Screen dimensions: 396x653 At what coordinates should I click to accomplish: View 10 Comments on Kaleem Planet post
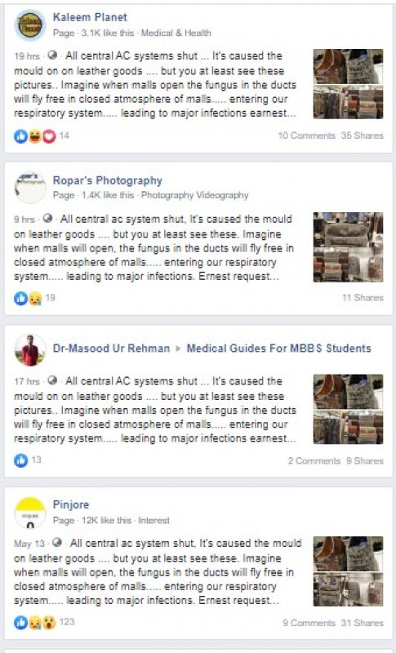point(306,135)
